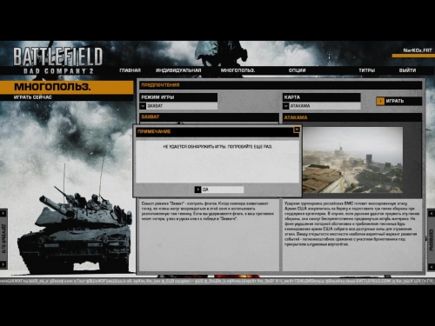This screenshot has height=326, width=435.
Task: Open the Опции menu
Action: pos(297,70)
